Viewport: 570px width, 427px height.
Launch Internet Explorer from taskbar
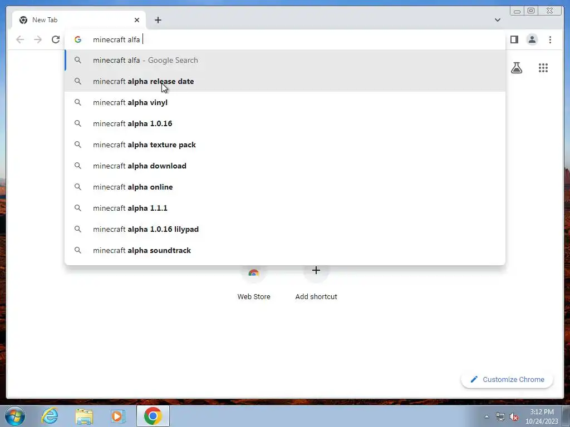coord(50,416)
